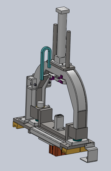The height and width of the screenshot is (171, 111).
Task: Click the small grille-topped box in the center
Action: (x=59, y=122)
